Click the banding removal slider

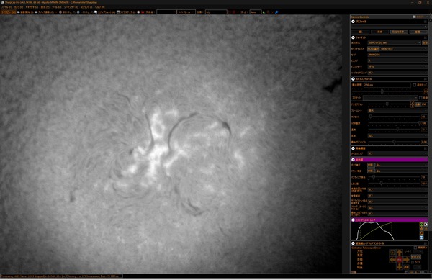394,177
